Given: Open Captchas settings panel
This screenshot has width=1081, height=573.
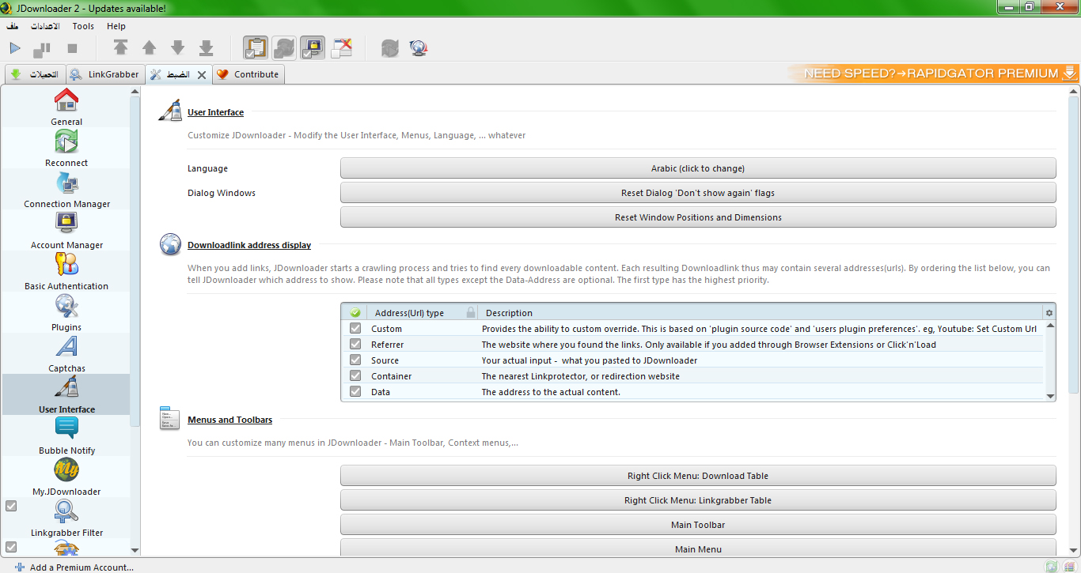Looking at the screenshot, I should click(66, 353).
